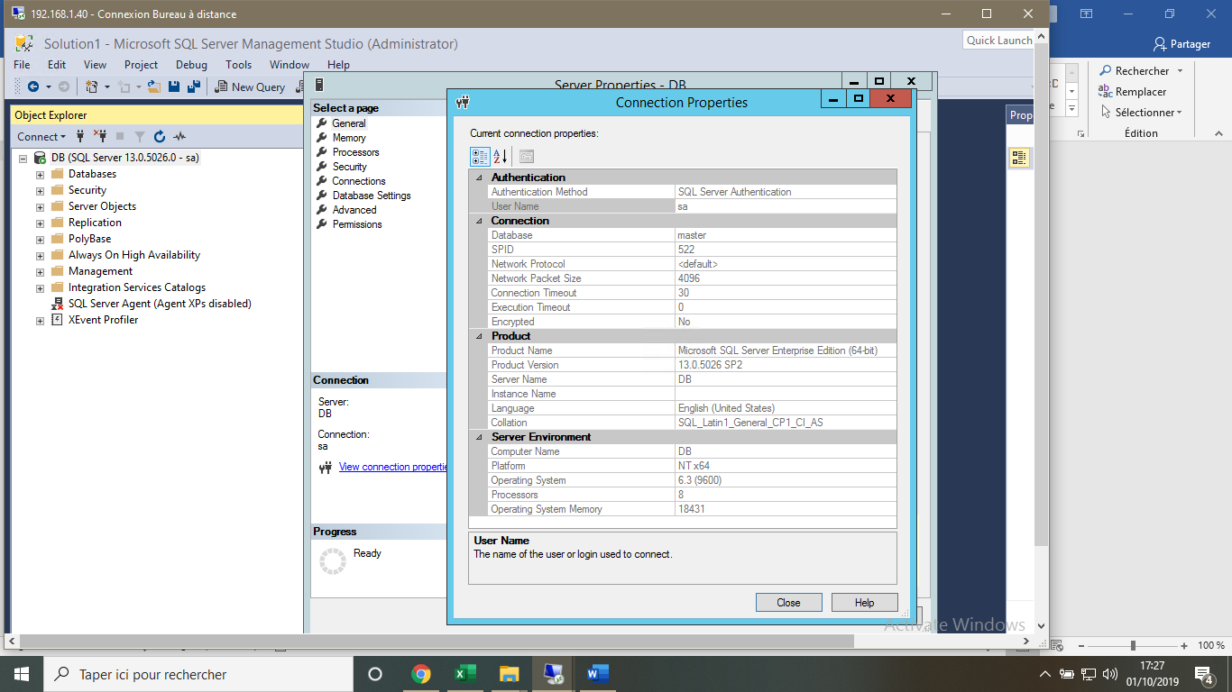Screen dimensions: 1232x692
Task: Expand the Always On High Availability folder
Action: (40, 255)
